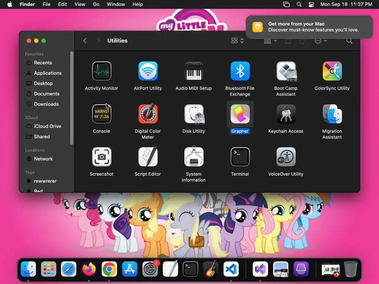Open the Trash in the Dock
Viewport: 379px width, 284px height.
tap(351, 269)
